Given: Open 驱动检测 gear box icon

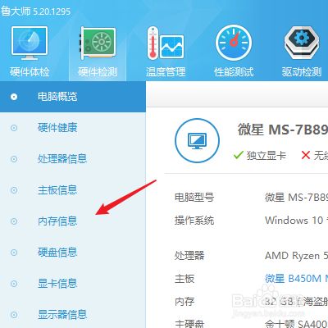Looking at the screenshot, I should click(x=302, y=43).
